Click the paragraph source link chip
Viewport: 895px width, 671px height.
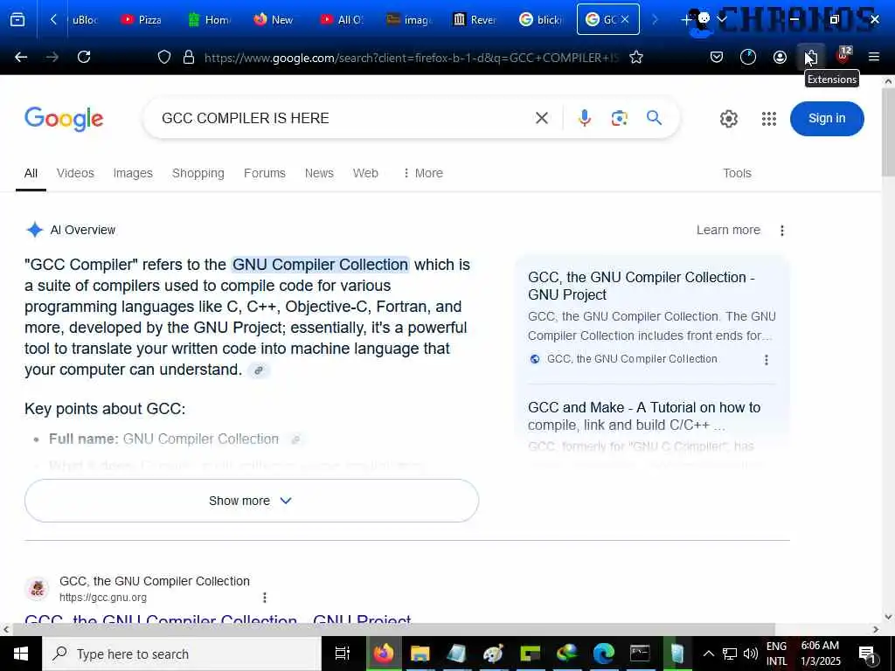tap(259, 370)
